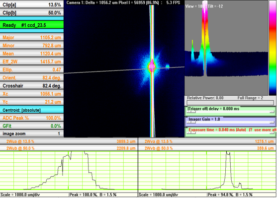This screenshot has height=198, width=277.
Task: Click the 3D beam profile view
Action: point(226,48)
